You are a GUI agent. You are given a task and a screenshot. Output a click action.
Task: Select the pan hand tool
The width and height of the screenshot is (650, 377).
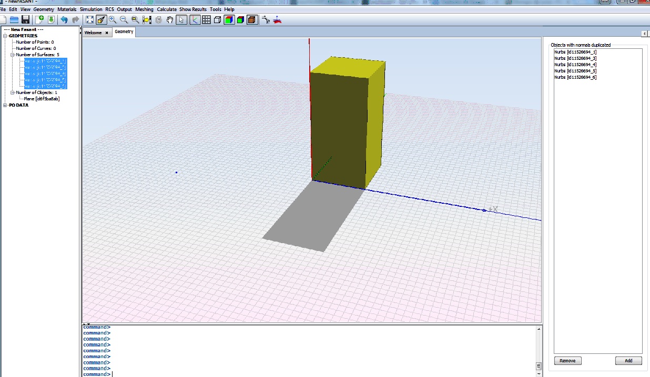[170, 20]
